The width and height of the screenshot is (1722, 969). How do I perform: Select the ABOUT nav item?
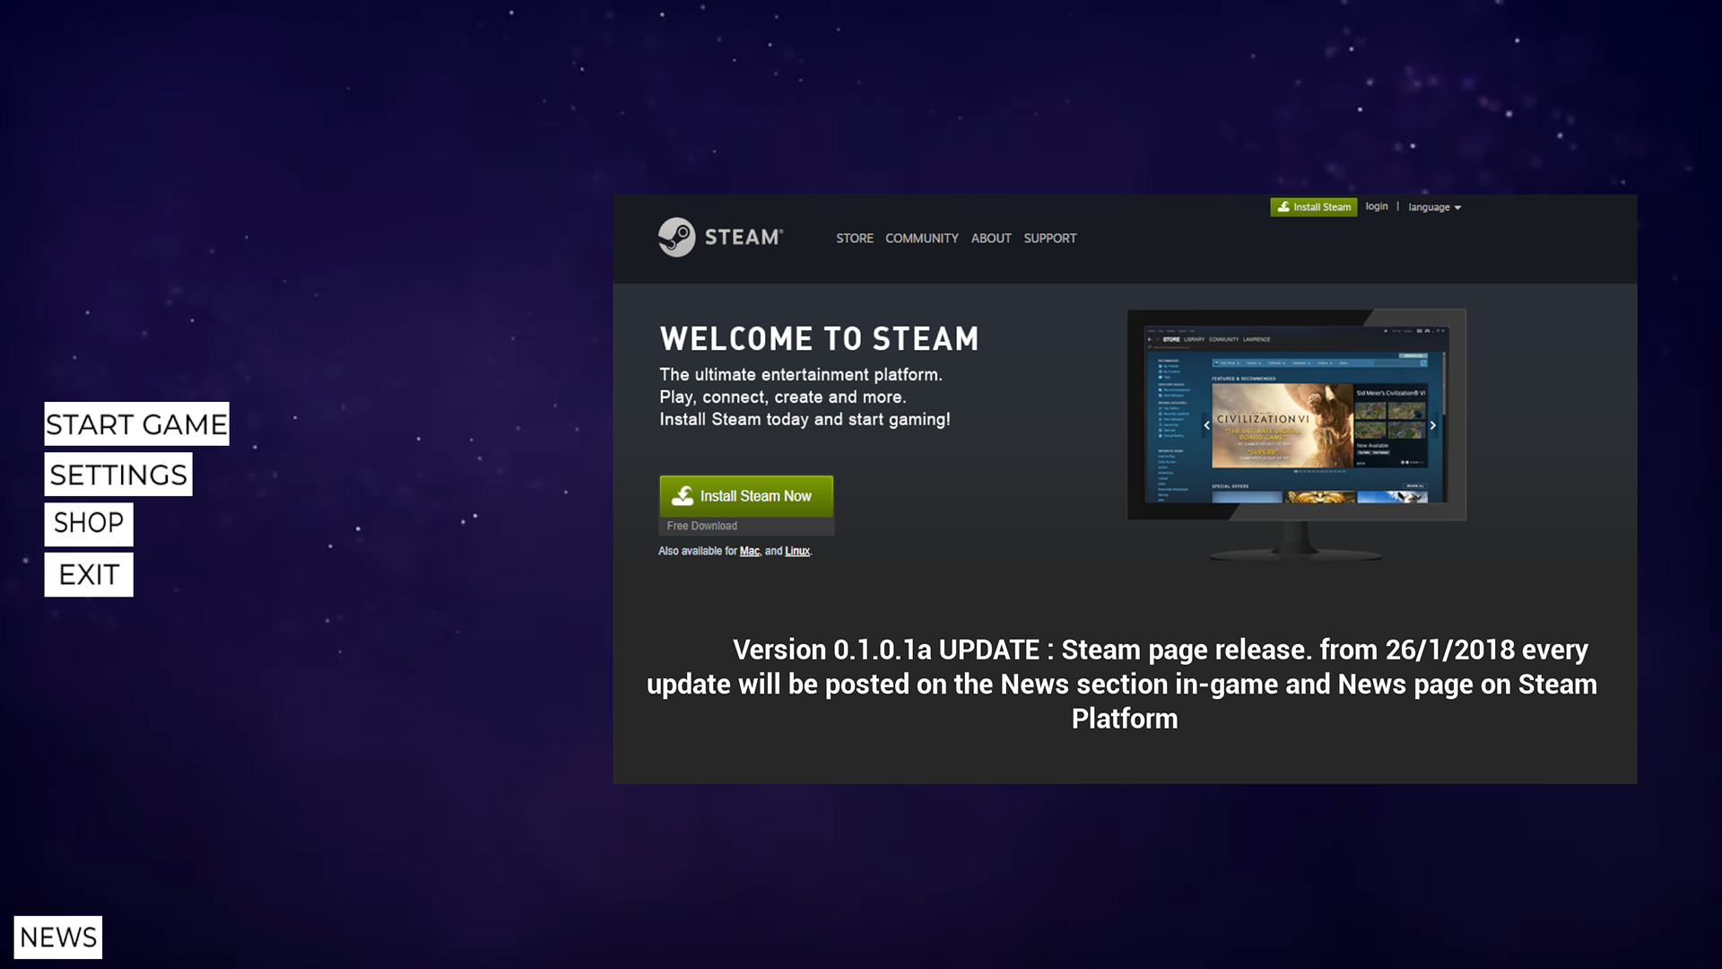click(990, 239)
